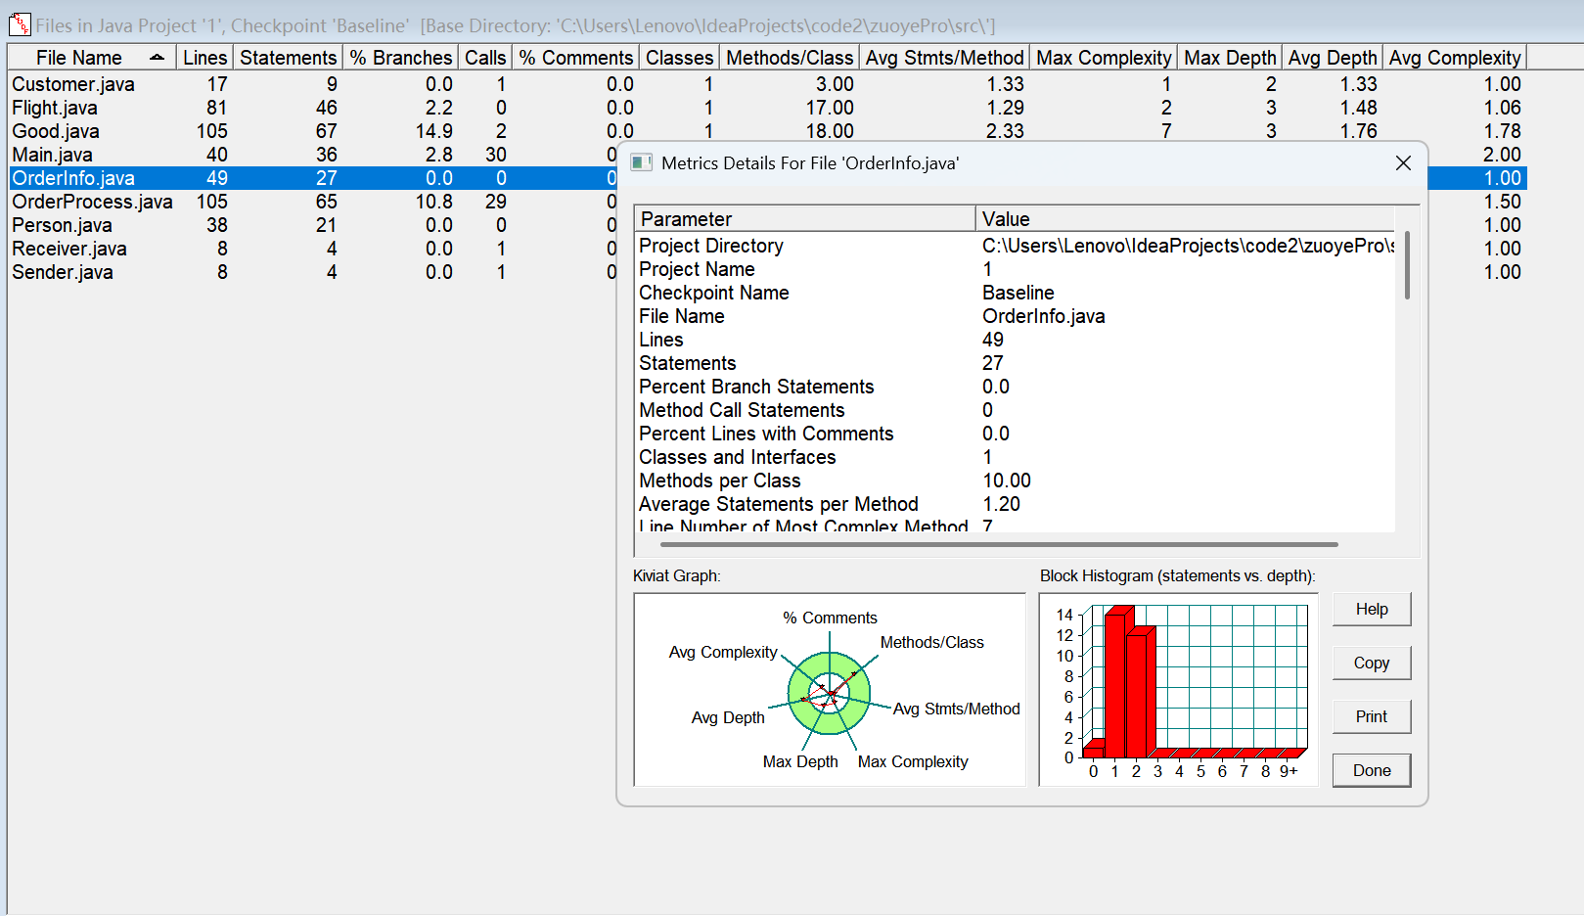Viewport: 1584px width, 916px height.
Task: Sort by the Statements column header
Action: pos(288,58)
